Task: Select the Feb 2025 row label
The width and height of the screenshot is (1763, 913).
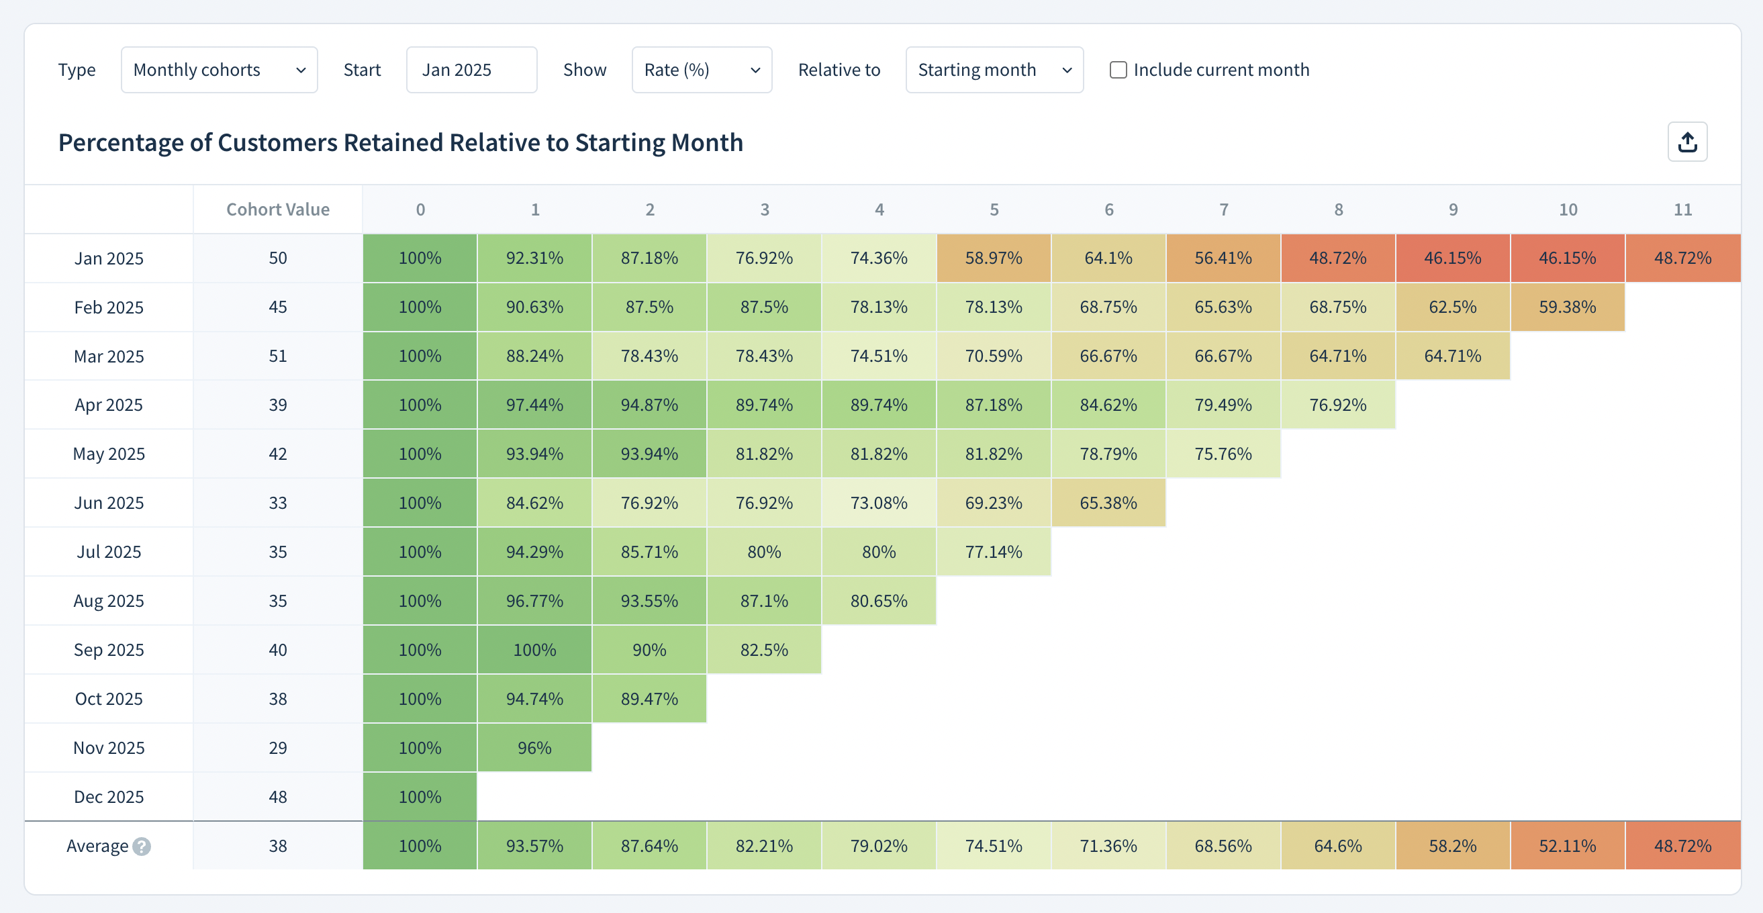Action: click(x=108, y=307)
